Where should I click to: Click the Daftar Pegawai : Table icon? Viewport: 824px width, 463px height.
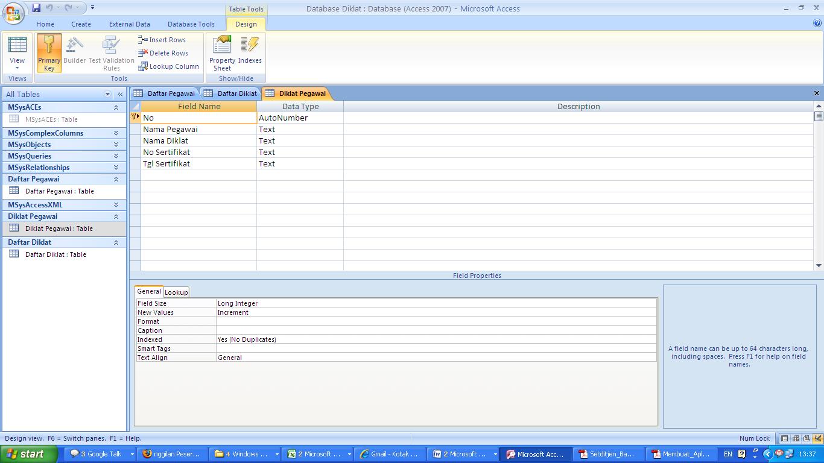click(x=14, y=191)
